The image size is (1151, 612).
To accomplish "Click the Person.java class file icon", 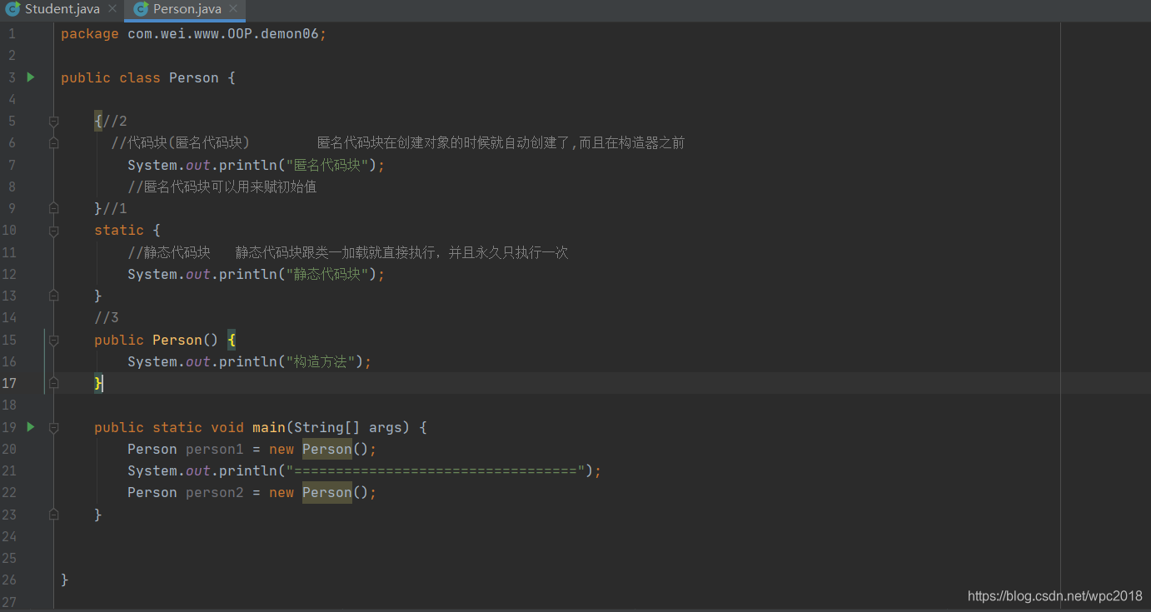I will point(142,10).
